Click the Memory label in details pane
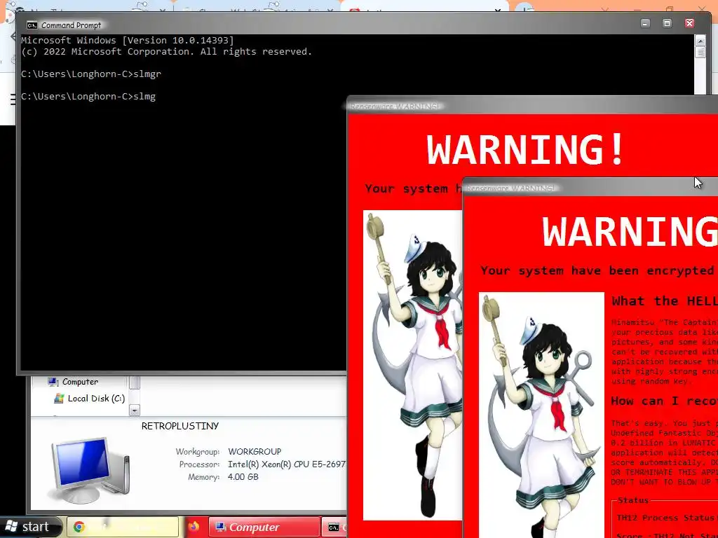The image size is (718, 538). point(204,477)
